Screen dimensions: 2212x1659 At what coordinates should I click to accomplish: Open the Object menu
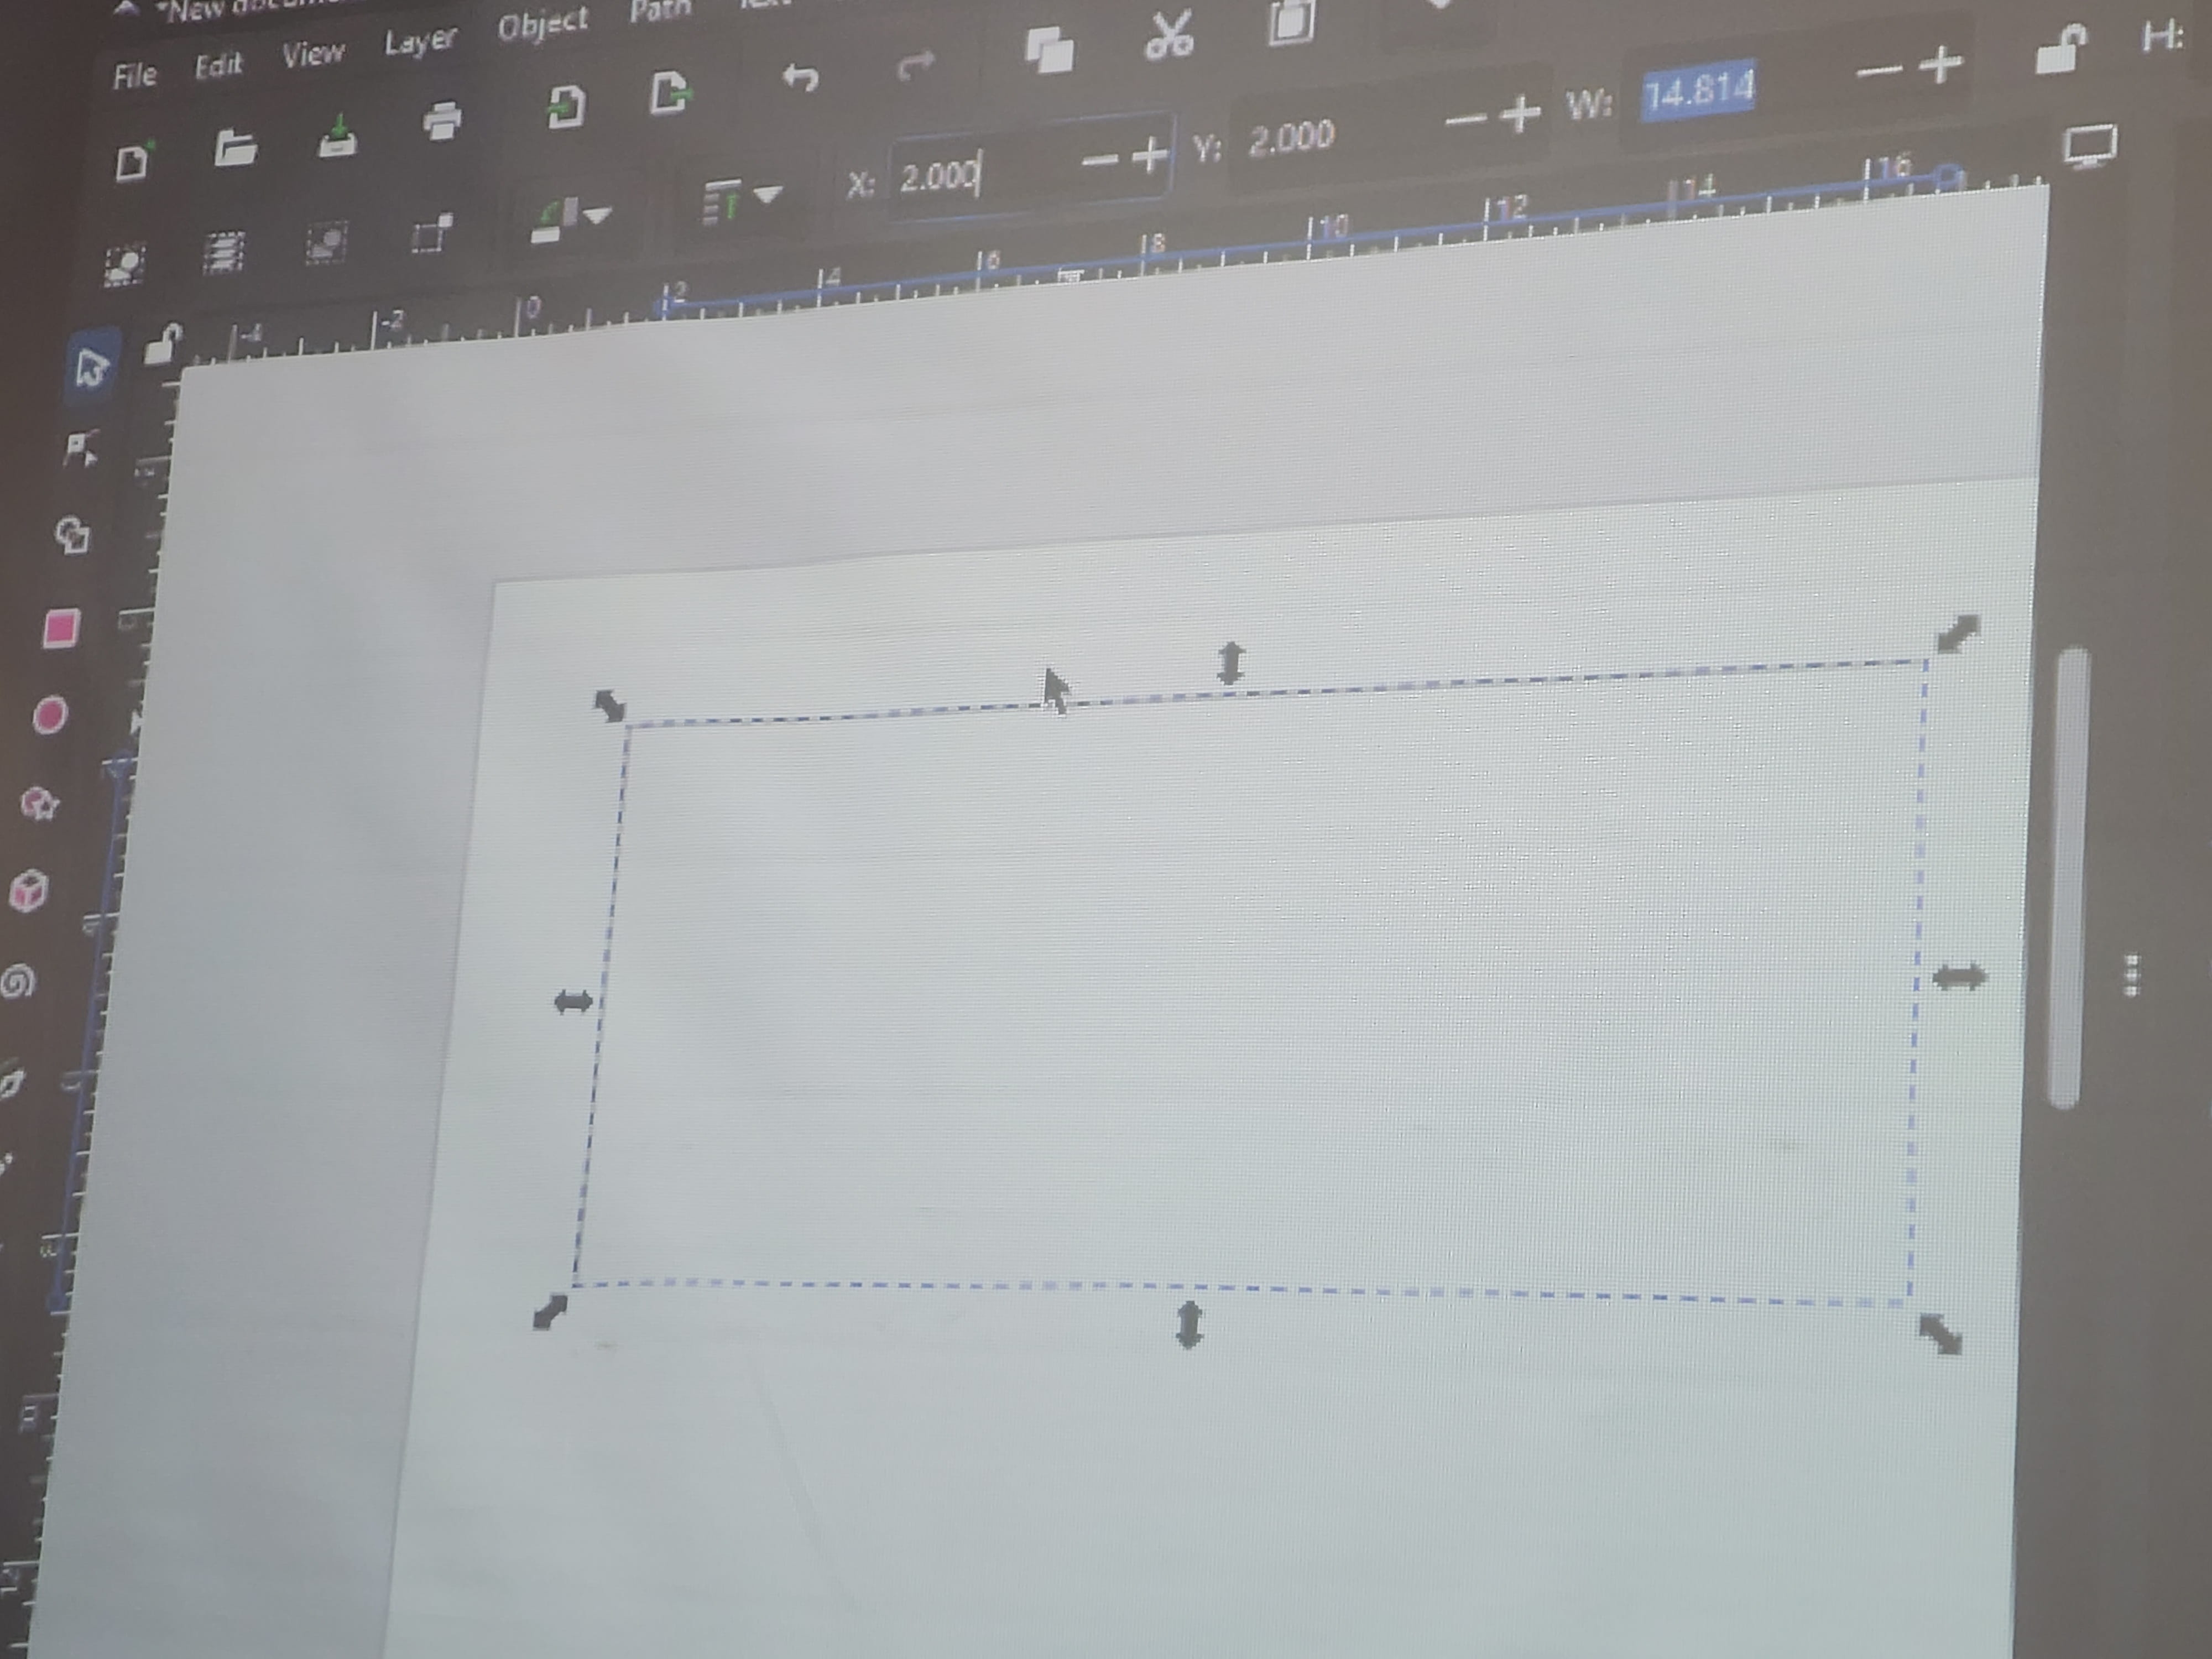click(x=542, y=25)
